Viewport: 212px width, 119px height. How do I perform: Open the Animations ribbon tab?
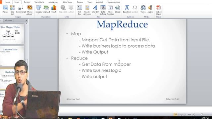click(x=53, y=2)
